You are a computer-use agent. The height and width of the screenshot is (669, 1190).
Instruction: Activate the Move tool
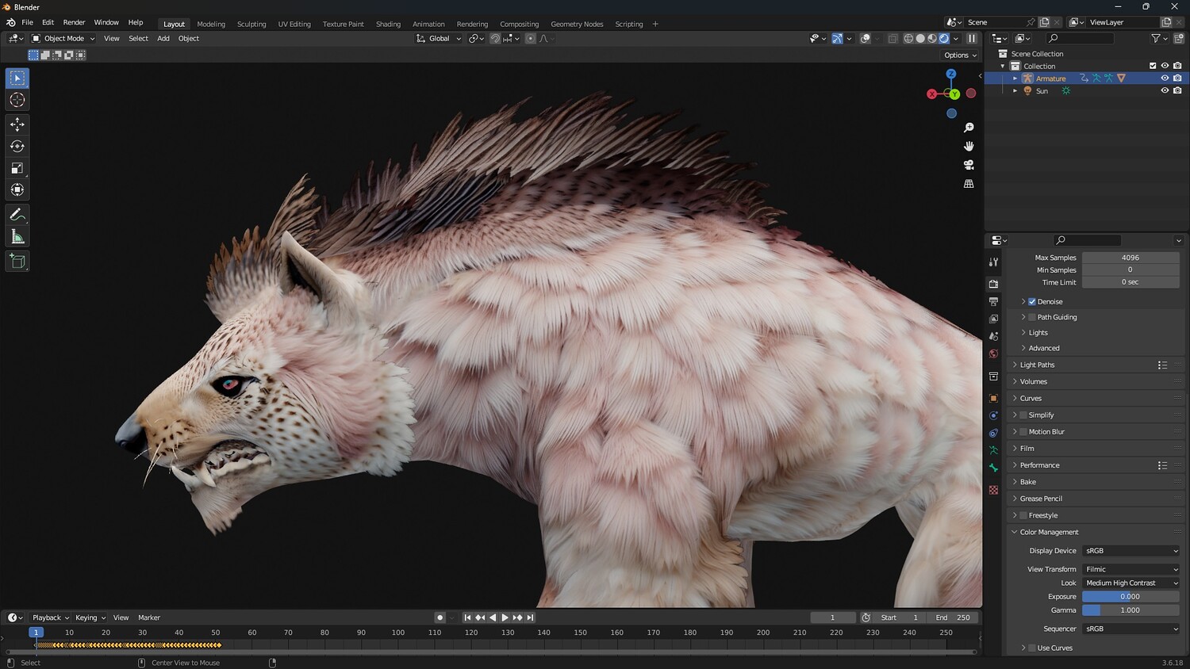coord(17,124)
